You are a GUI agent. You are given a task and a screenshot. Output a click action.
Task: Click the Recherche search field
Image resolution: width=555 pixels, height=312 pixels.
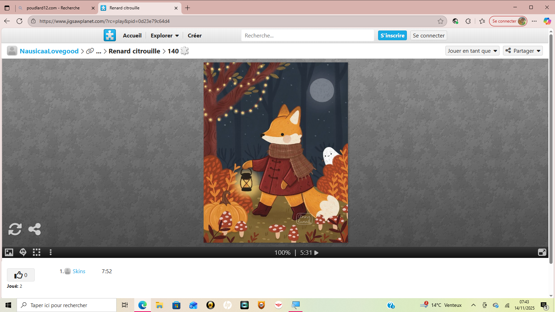click(x=308, y=35)
